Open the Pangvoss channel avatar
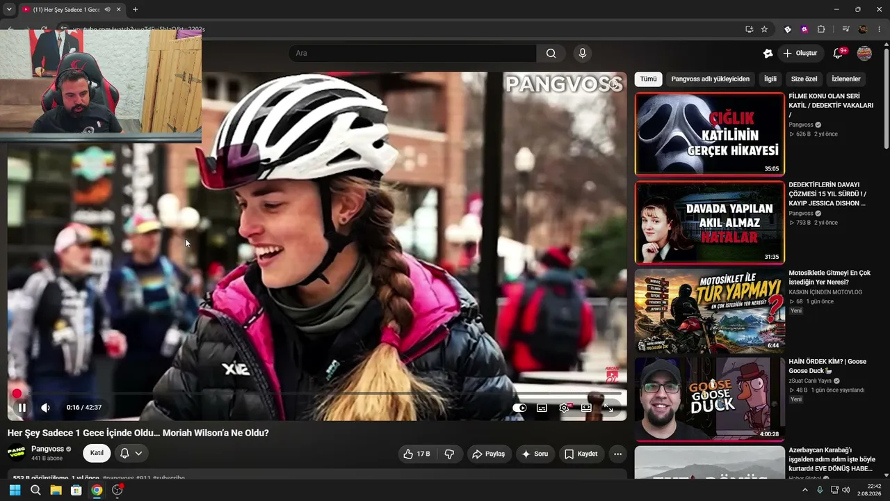Image resolution: width=890 pixels, height=501 pixels. click(17, 453)
